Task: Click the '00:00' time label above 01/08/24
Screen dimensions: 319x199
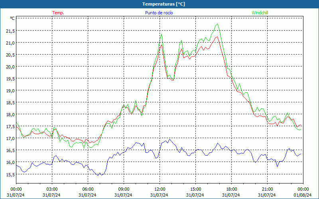Action: (303, 189)
